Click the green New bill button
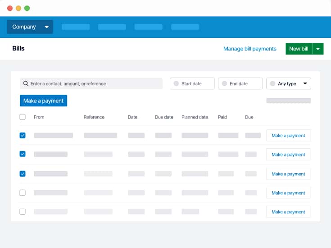The height and width of the screenshot is (248, 331). click(299, 49)
